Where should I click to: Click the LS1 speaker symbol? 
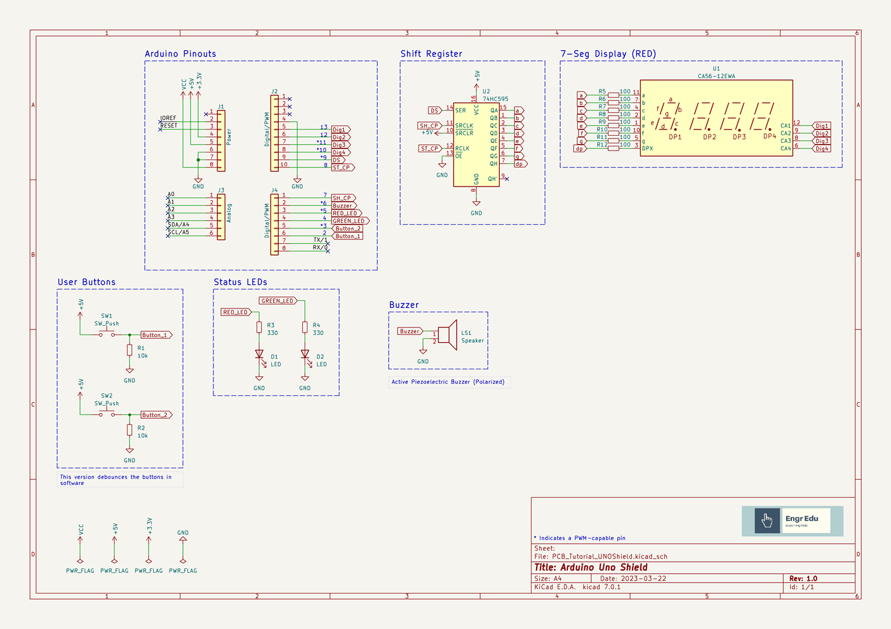click(448, 334)
